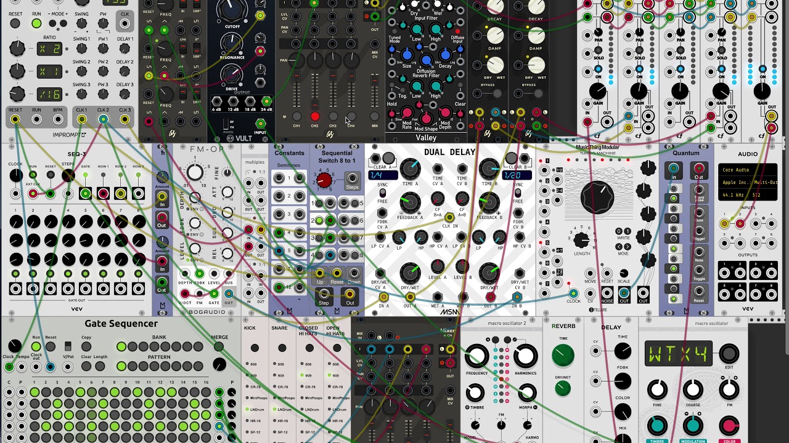Image resolution: width=789 pixels, height=443 pixels.
Task: Open the WTX4 model display on macro oscillator
Action: (x=679, y=354)
